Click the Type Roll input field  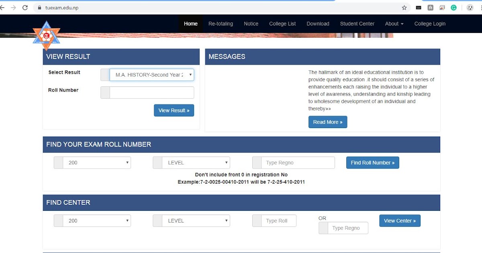(279, 220)
